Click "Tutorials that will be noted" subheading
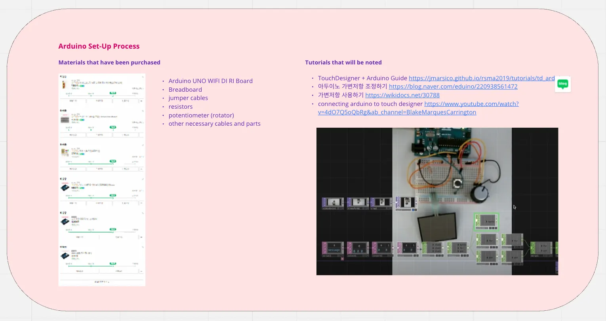Screen dimensions: 606x321 tap(343, 62)
